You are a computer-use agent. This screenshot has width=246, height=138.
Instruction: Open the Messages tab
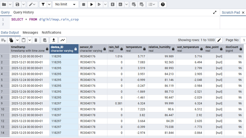pos(30,32)
